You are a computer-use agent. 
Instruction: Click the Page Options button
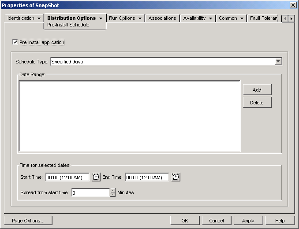click(x=28, y=221)
